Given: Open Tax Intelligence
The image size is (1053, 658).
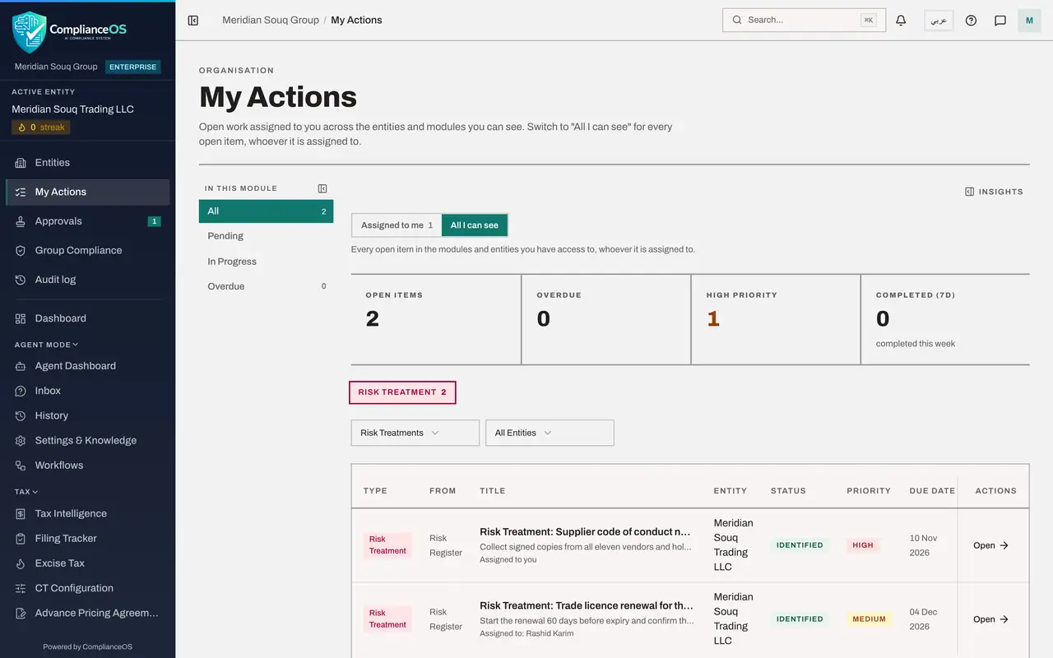Looking at the screenshot, I should [x=87, y=513].
